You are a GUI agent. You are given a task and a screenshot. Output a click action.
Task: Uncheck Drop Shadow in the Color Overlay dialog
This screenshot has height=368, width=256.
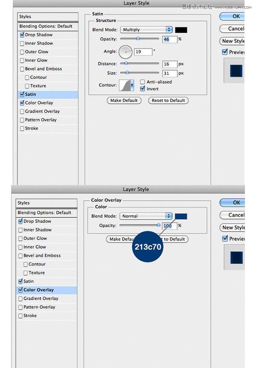point(20,221)
